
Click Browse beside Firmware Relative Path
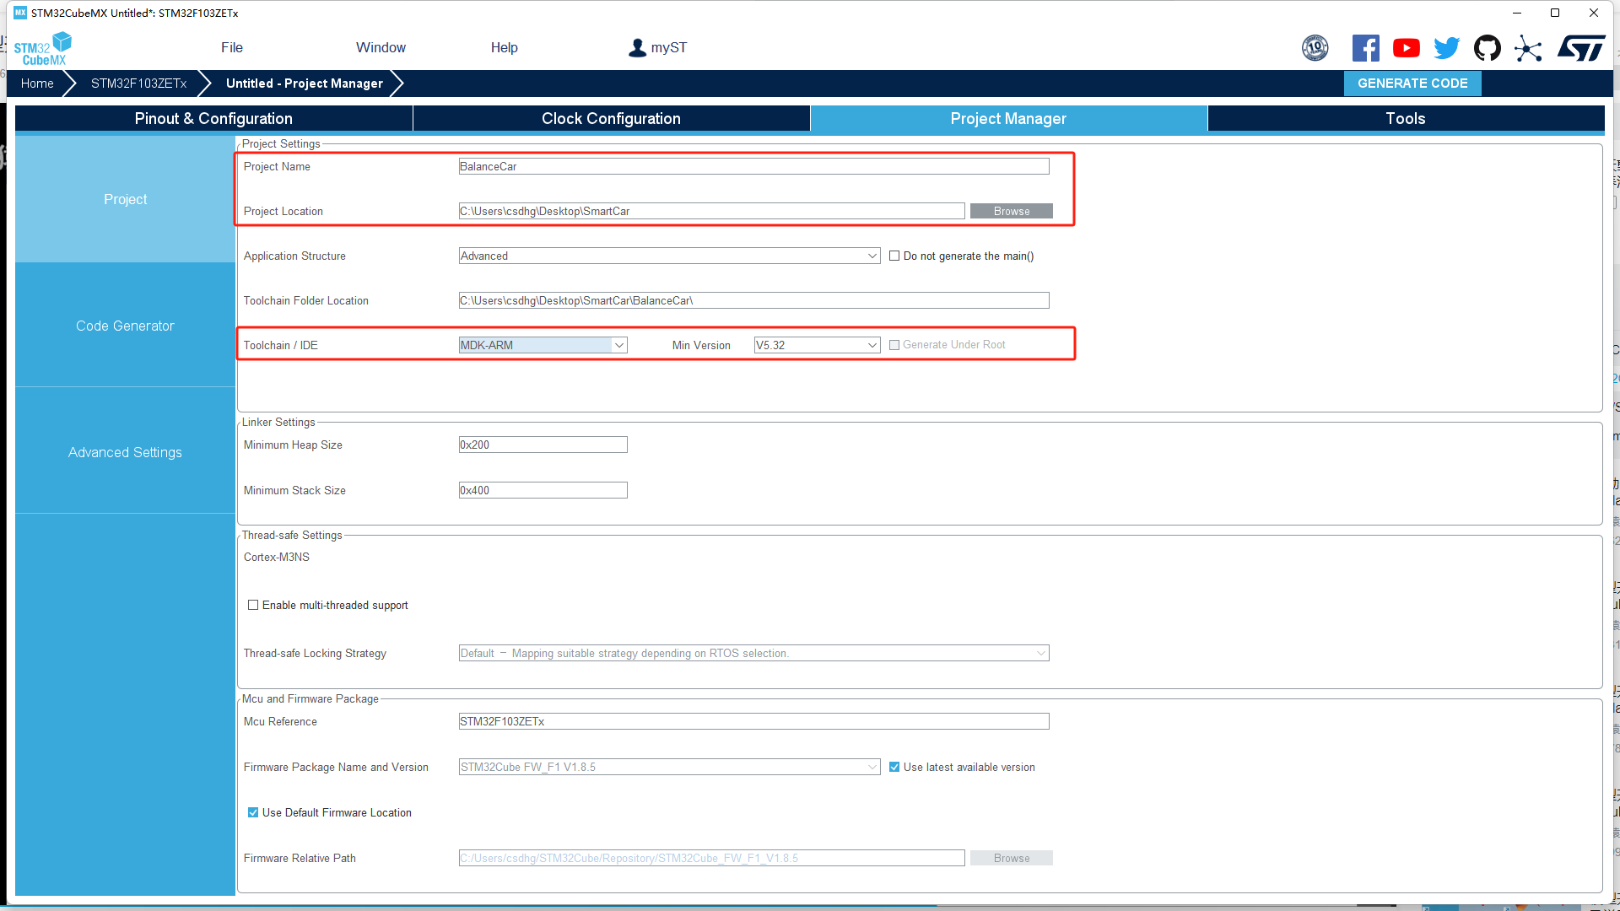tap(1011, 859)
